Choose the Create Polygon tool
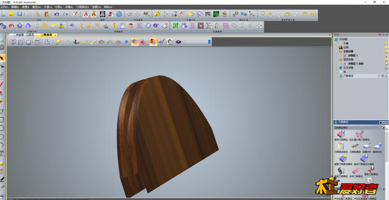 tap(2, 136)
